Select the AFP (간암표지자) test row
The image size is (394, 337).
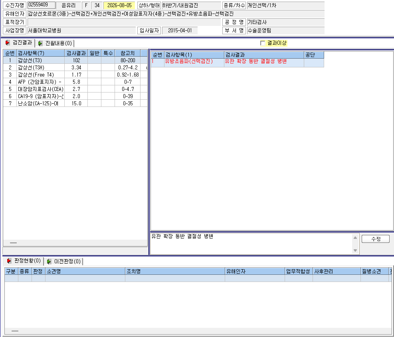[75, 82]
